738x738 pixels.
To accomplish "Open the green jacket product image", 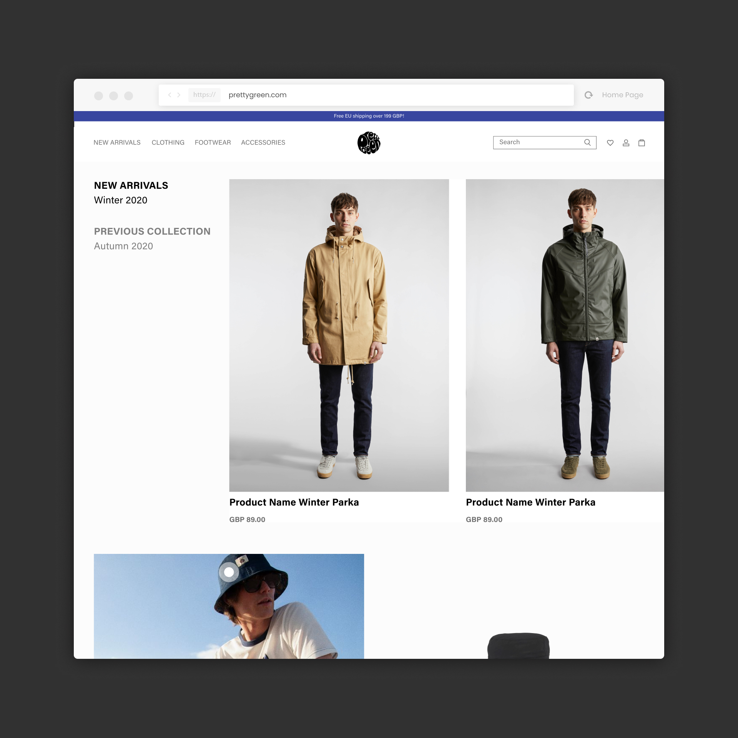I will click(564, 335).
